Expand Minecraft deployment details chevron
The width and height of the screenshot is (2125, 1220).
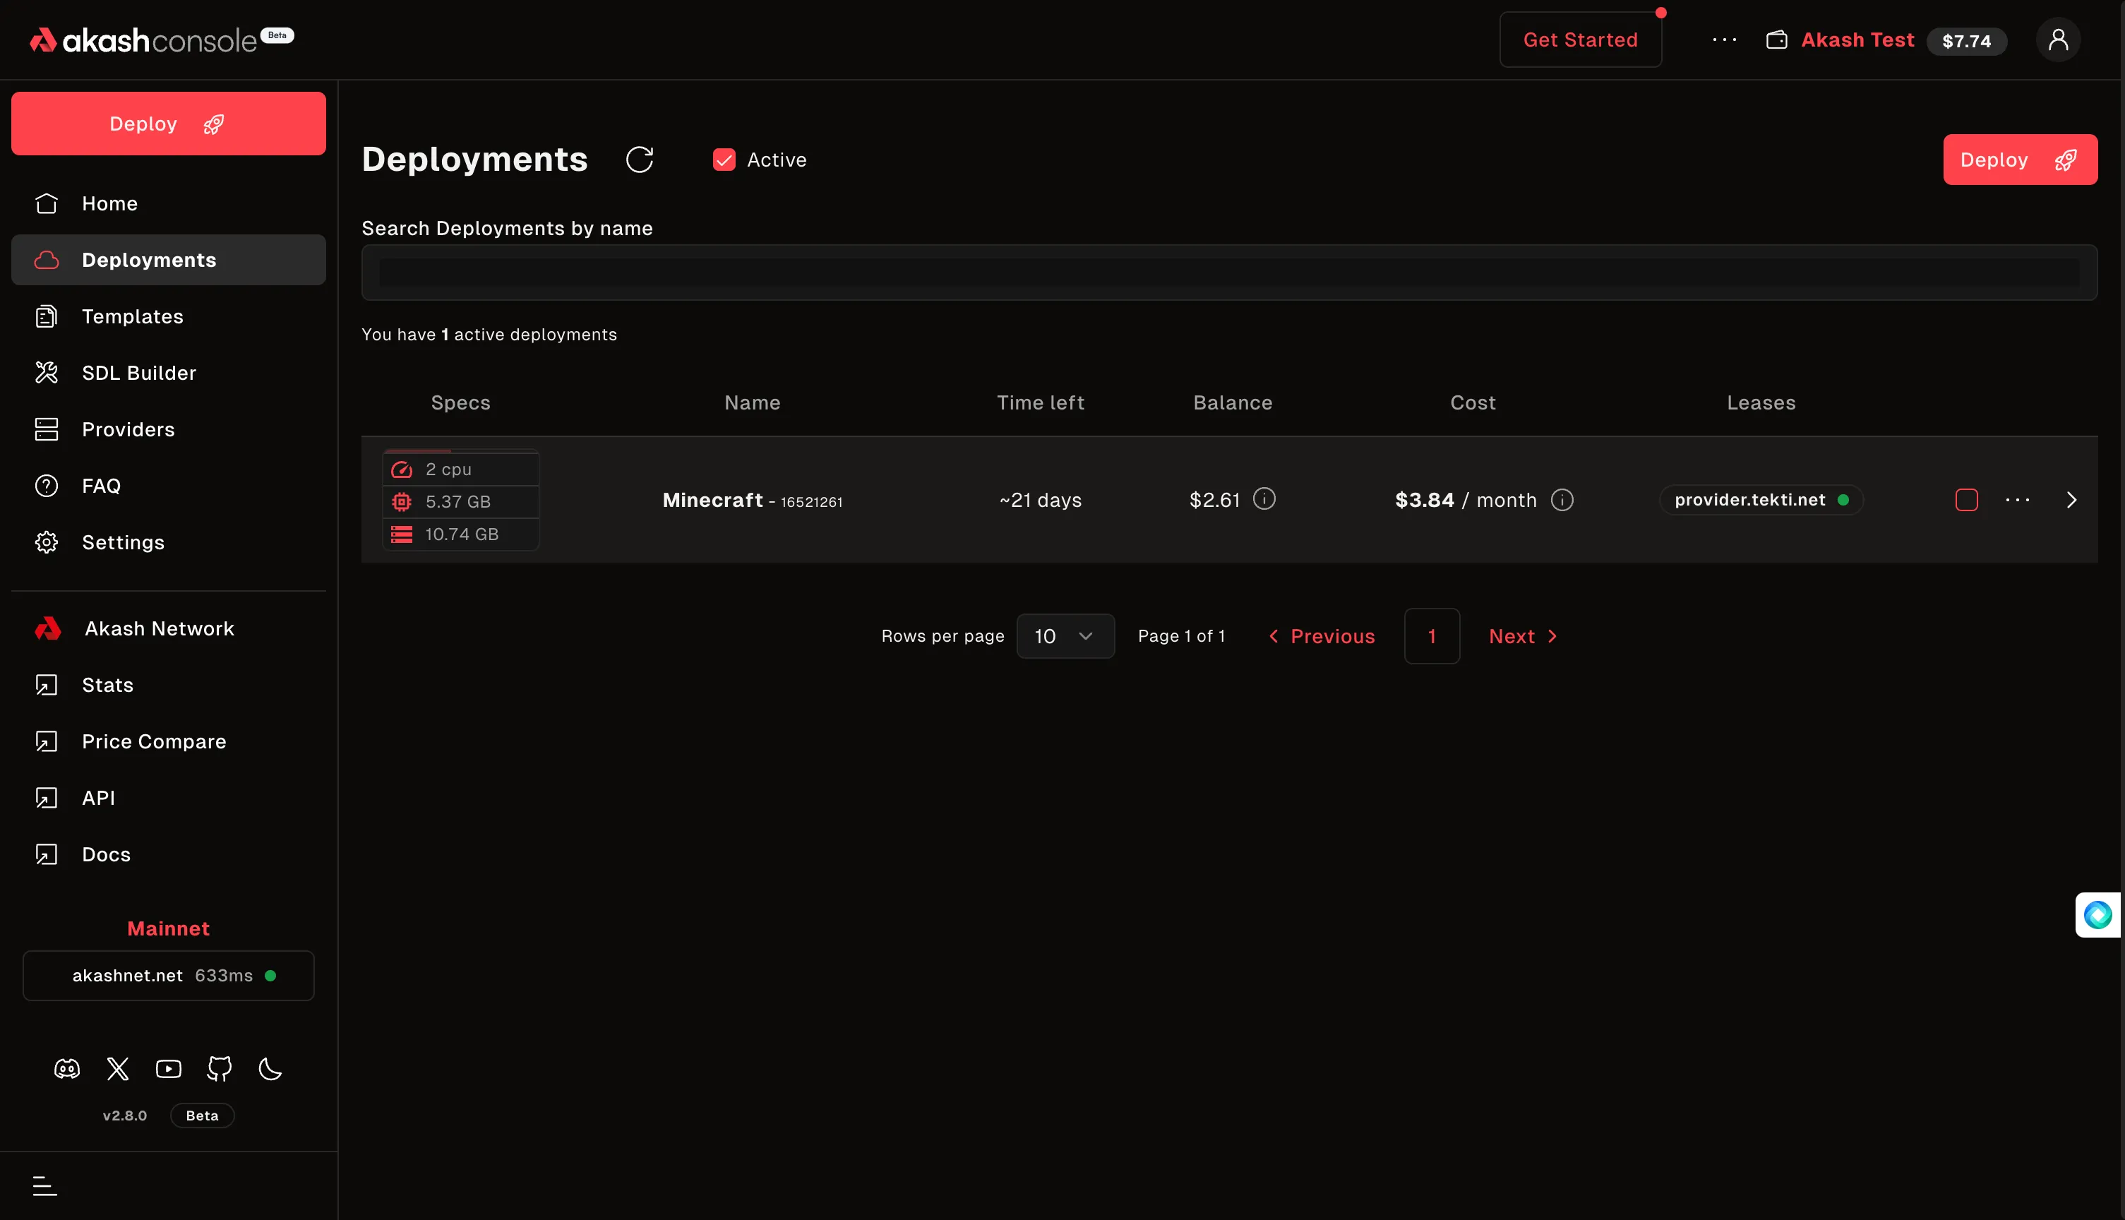click(2071, 501)
